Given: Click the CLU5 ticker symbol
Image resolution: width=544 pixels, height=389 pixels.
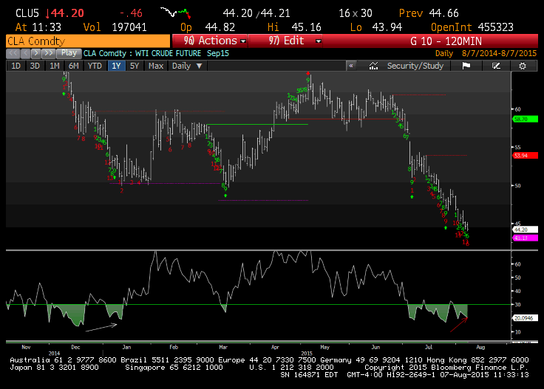Looking at the screenshot, I should click(27, 13).
